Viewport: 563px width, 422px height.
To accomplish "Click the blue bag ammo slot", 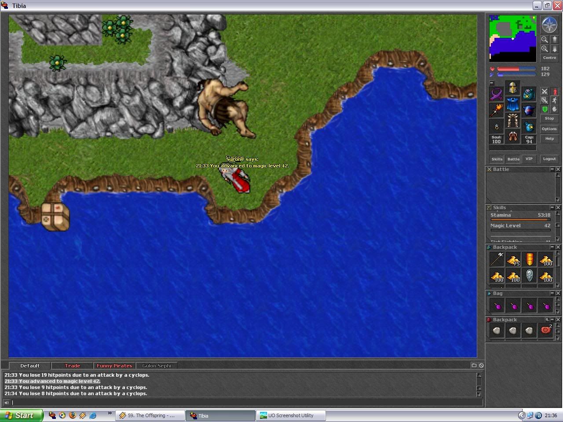I will point(529,127).
